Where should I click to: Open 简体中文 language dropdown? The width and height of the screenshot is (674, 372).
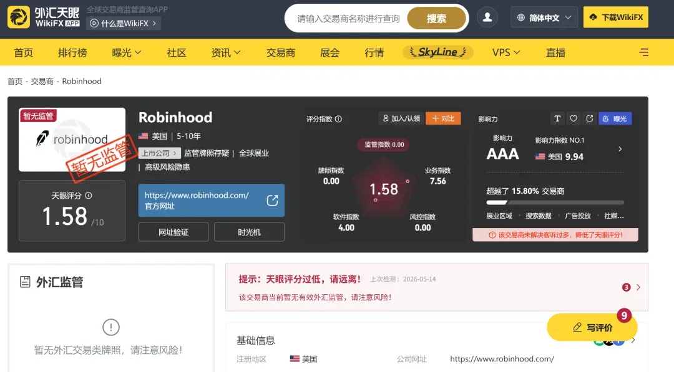(x=544, y=17)
